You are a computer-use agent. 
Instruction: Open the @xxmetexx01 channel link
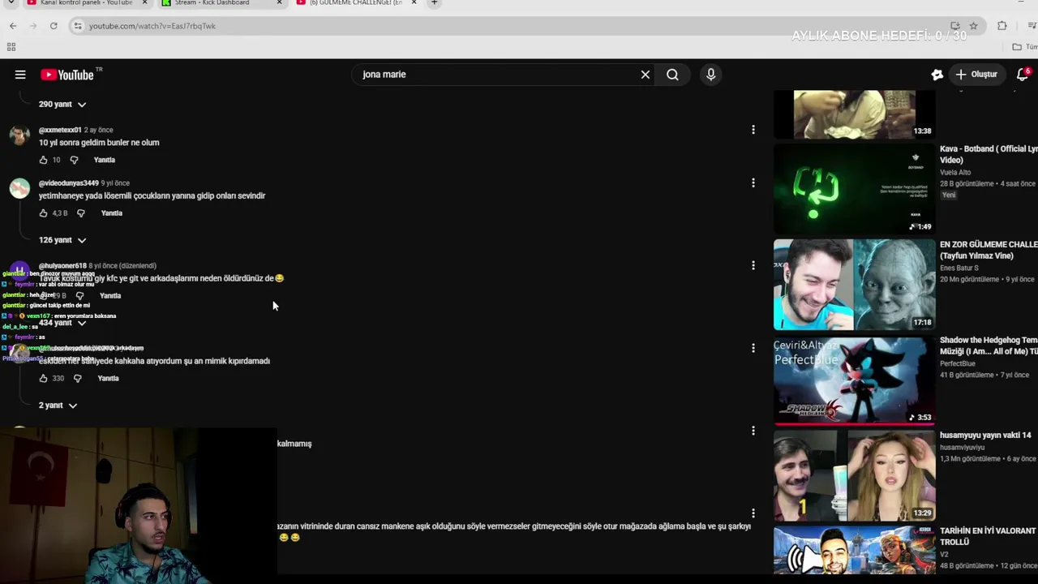(60, 130)
